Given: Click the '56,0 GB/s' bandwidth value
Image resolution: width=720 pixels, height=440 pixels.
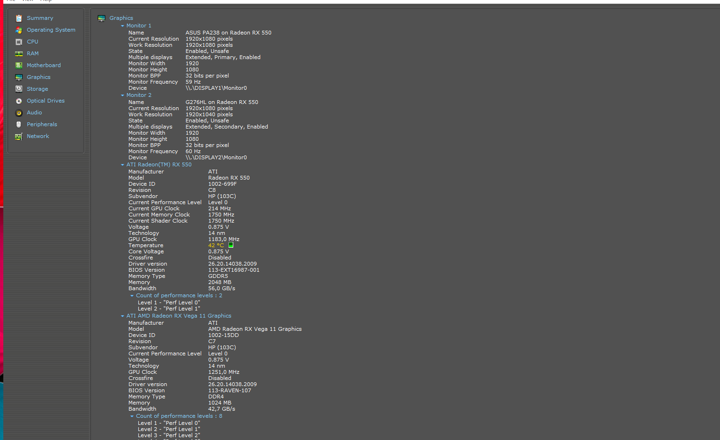Looking at the screenshot, I should [221, 288].
